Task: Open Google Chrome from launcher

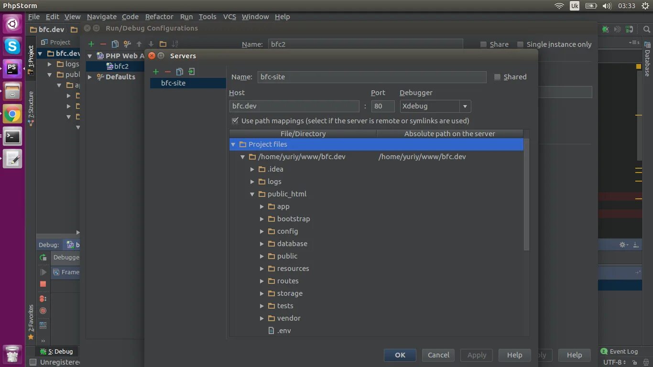Action: coord(12,114)
